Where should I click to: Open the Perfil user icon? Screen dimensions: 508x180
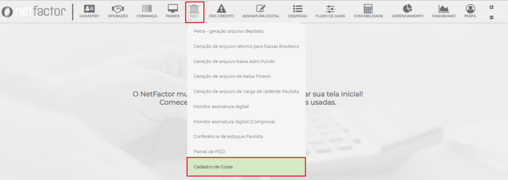(x=470, y=9)
